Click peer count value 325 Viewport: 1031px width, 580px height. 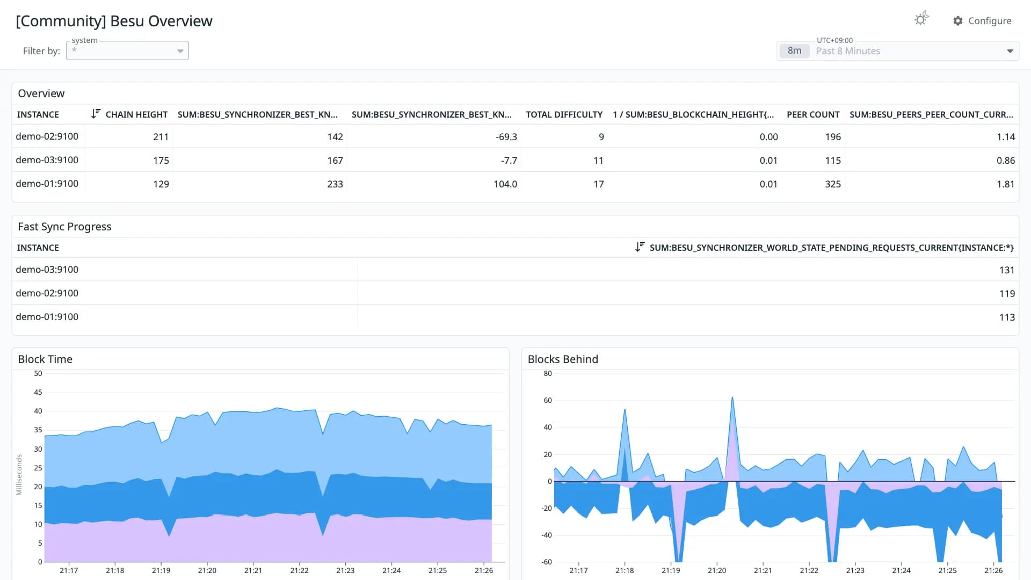pyautogui.click(x=833, y=184)
